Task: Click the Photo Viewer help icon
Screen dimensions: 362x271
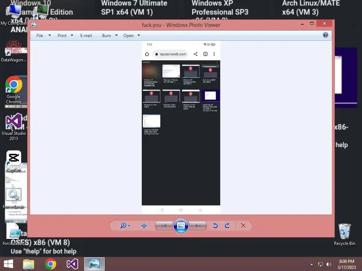Action: point(326,35)
